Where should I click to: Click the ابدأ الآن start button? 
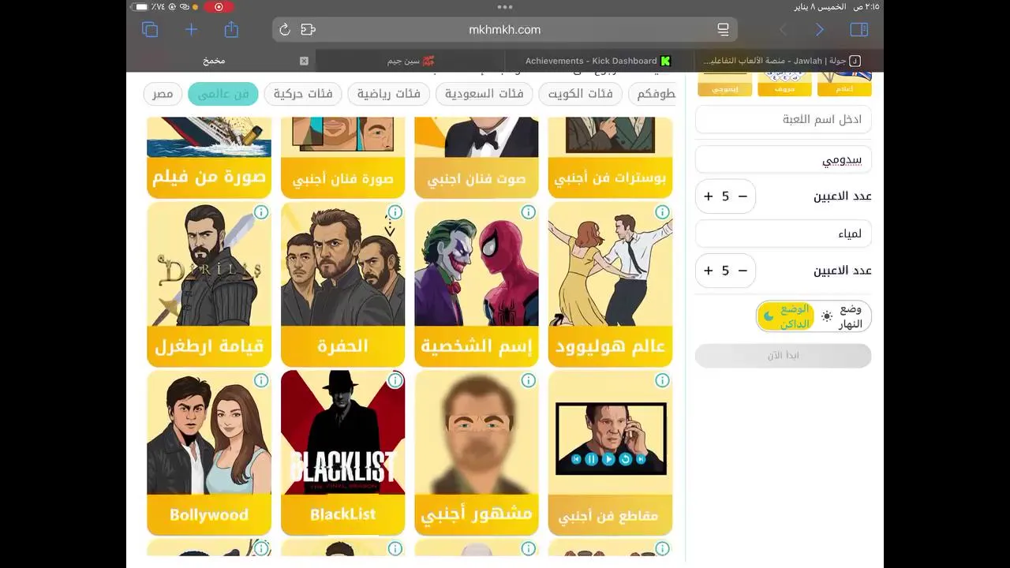[784, 356]
